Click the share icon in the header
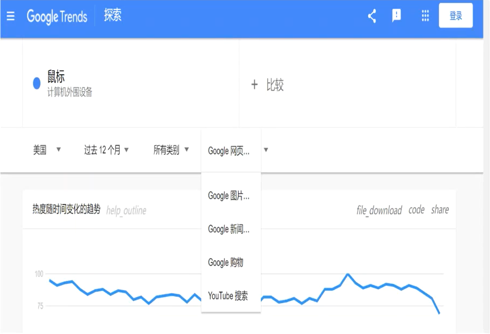 click(x=372, y=16)
